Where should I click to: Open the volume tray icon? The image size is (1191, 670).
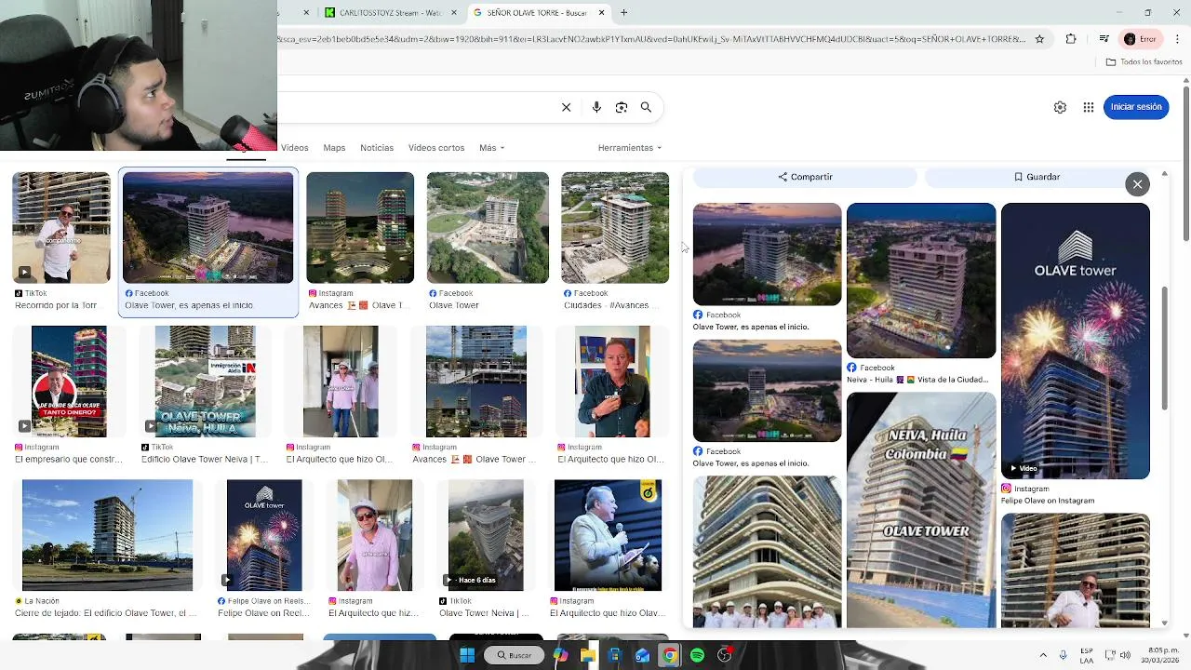click(x=1126, y=655)
